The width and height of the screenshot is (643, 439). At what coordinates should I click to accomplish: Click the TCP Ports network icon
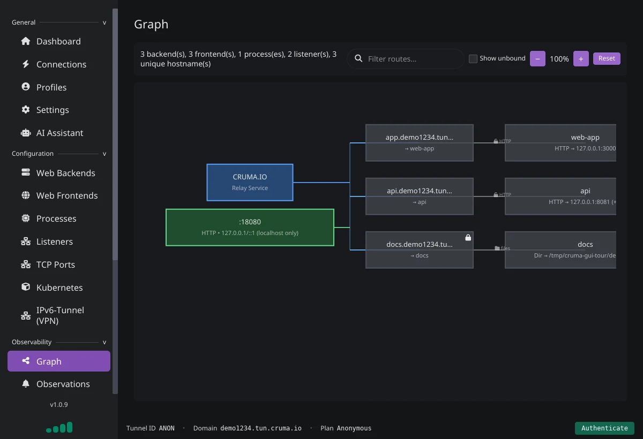click(x=25, y=264)
